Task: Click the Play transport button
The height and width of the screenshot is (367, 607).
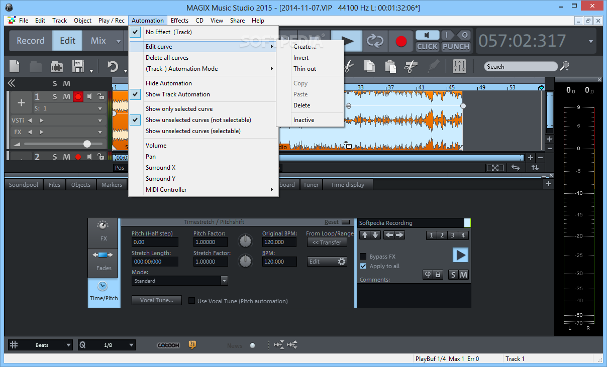Action: pyautogui.click(x=348, y=41)
